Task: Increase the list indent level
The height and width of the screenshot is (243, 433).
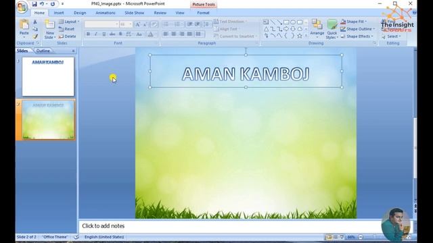Action: tap(198, 24)
